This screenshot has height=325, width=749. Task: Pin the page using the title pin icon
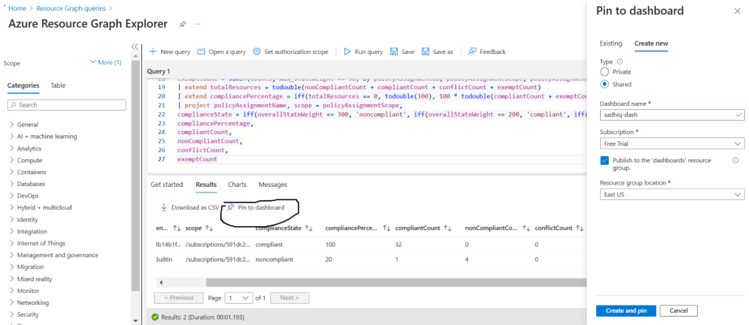coord(183,24)
